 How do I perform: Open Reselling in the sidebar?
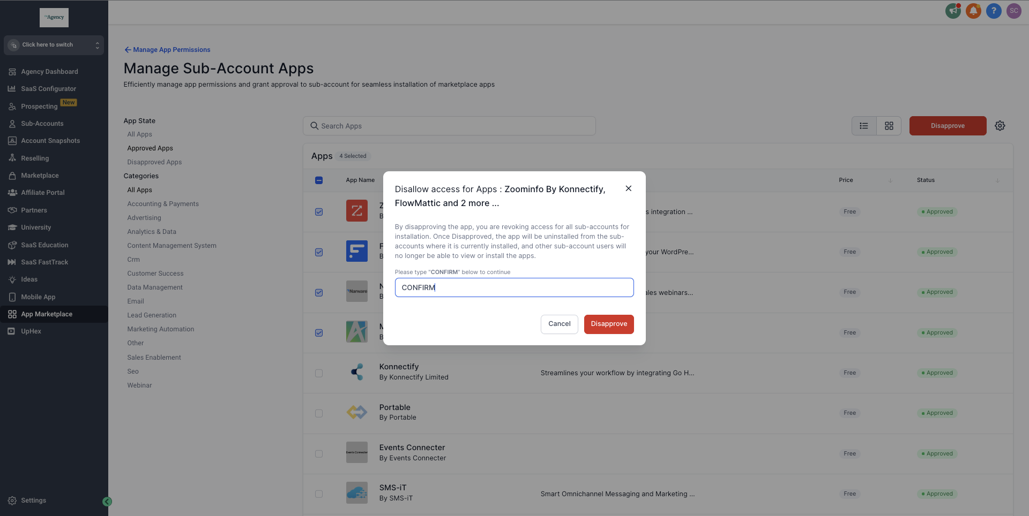(x=35, y=158)
